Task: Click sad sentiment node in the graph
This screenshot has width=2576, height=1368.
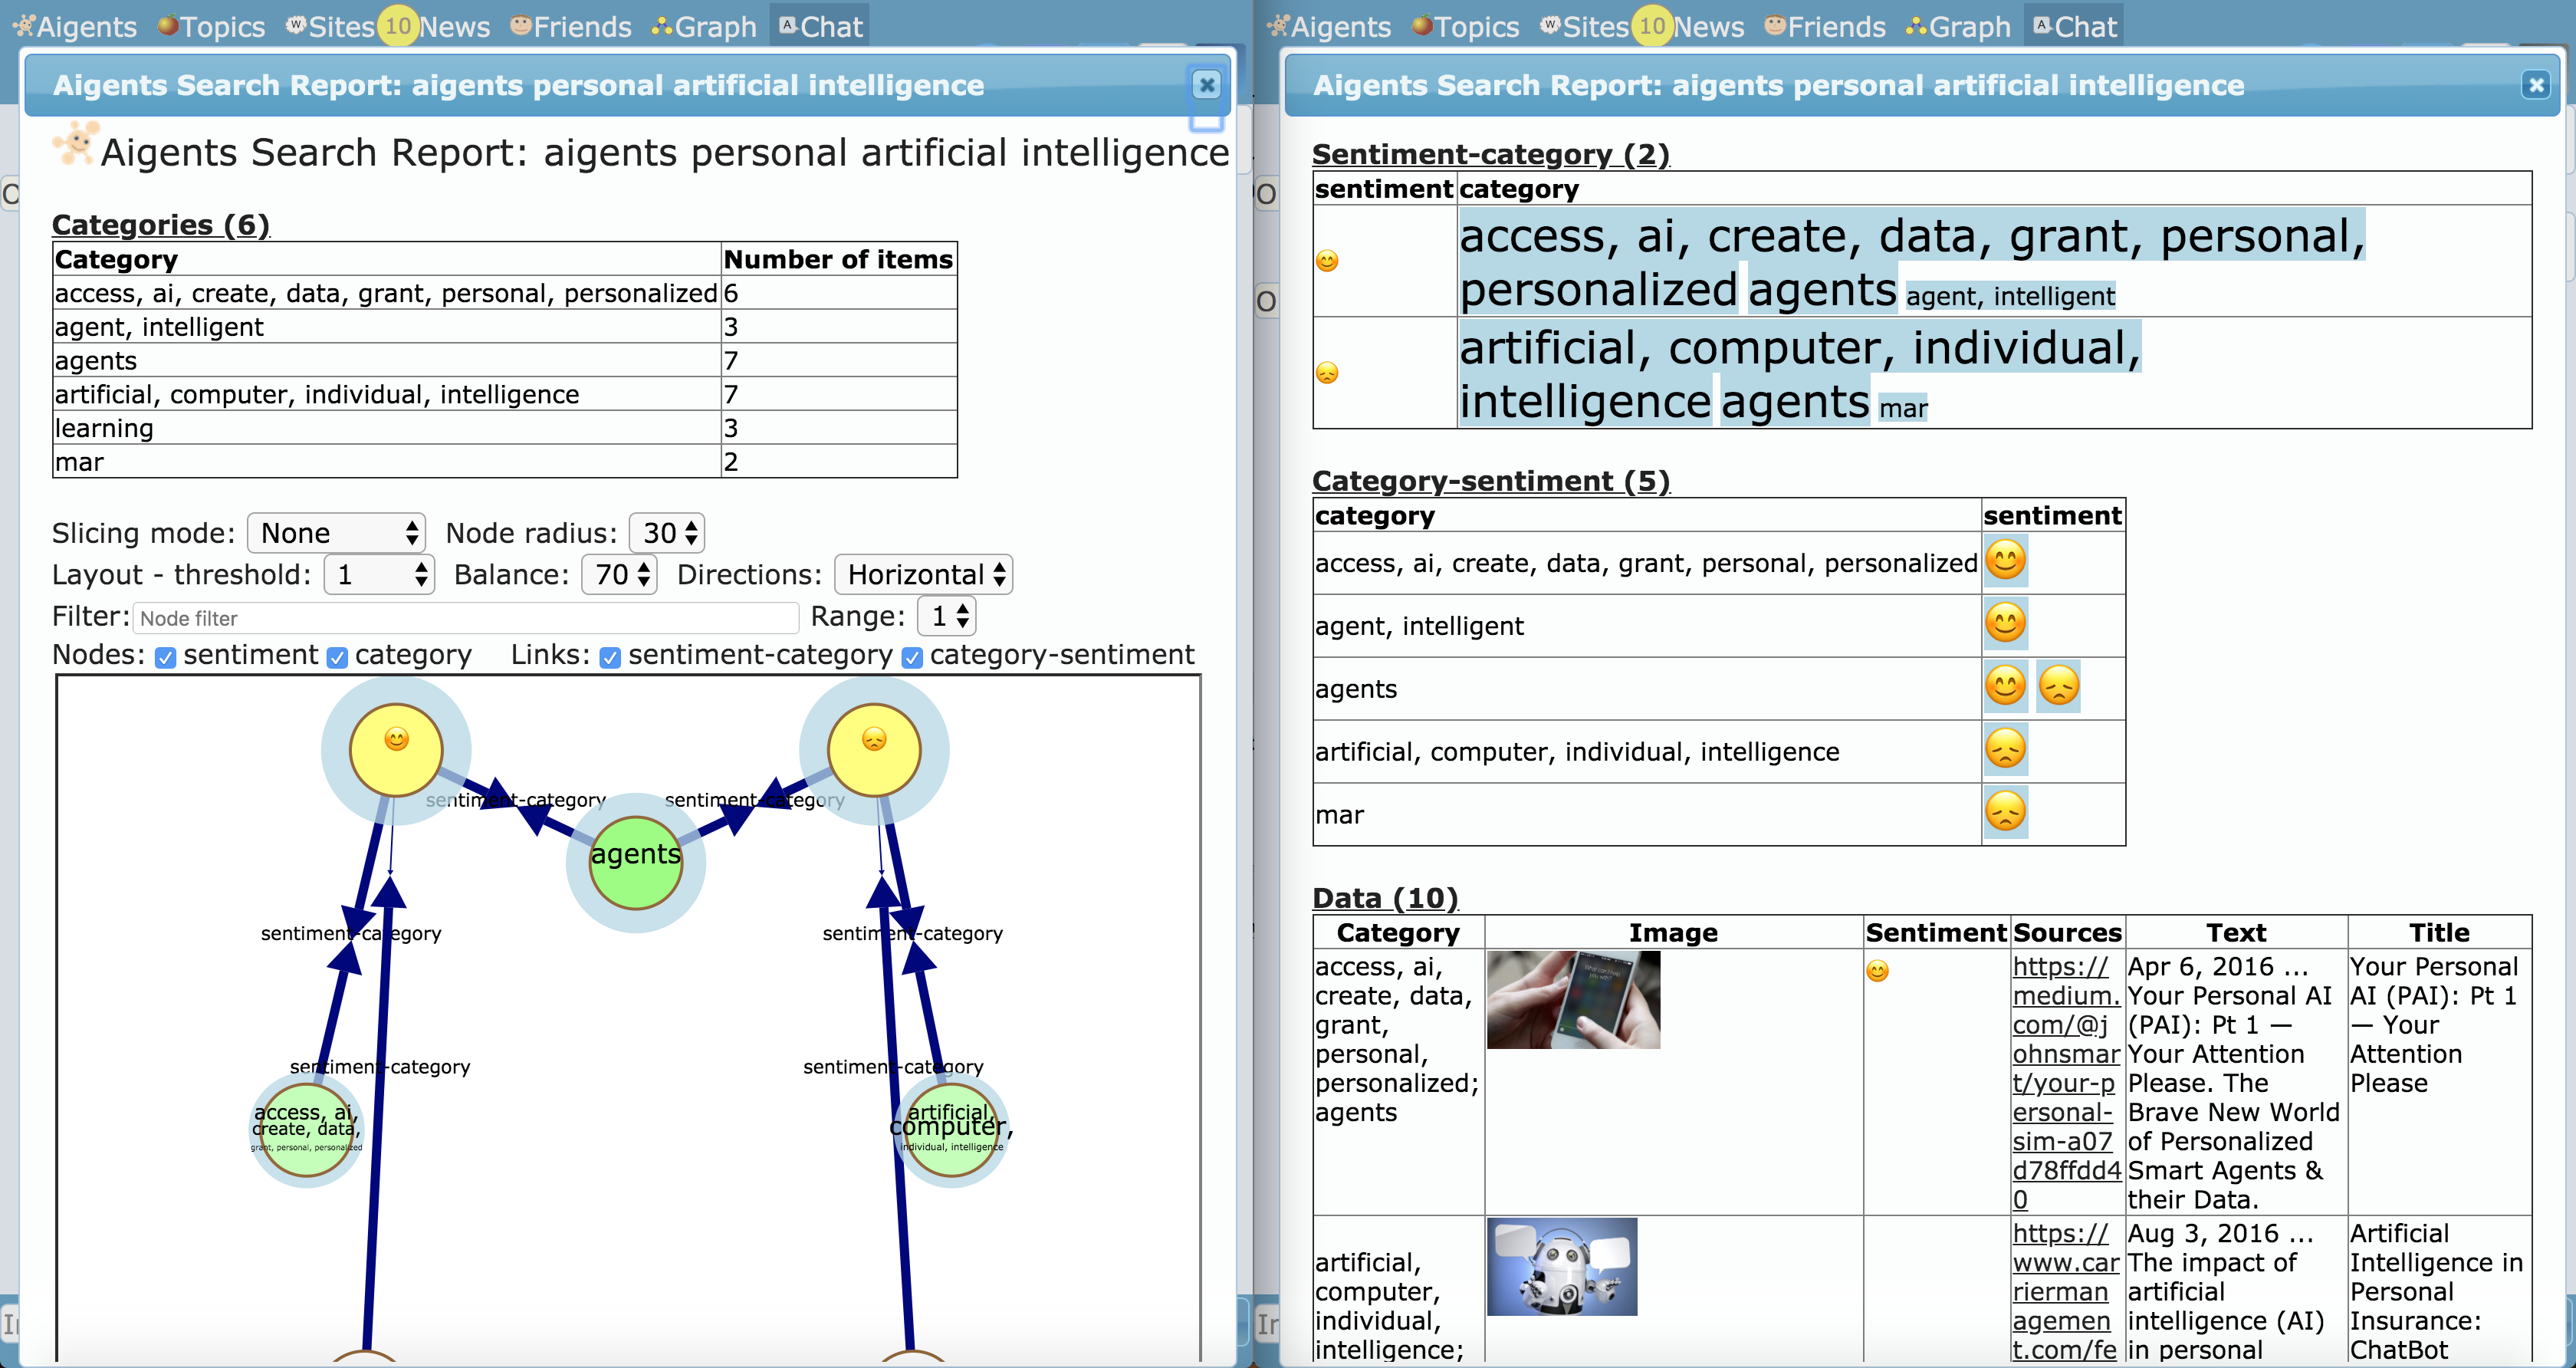Action: point(874,750)
